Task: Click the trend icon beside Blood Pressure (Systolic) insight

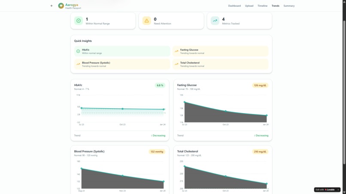Action: (78, 64)
